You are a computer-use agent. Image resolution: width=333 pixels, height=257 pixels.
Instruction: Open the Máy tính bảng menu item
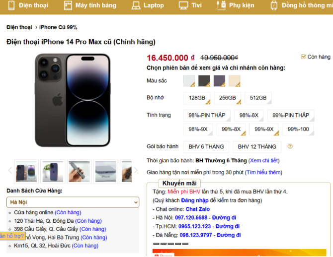96,5
